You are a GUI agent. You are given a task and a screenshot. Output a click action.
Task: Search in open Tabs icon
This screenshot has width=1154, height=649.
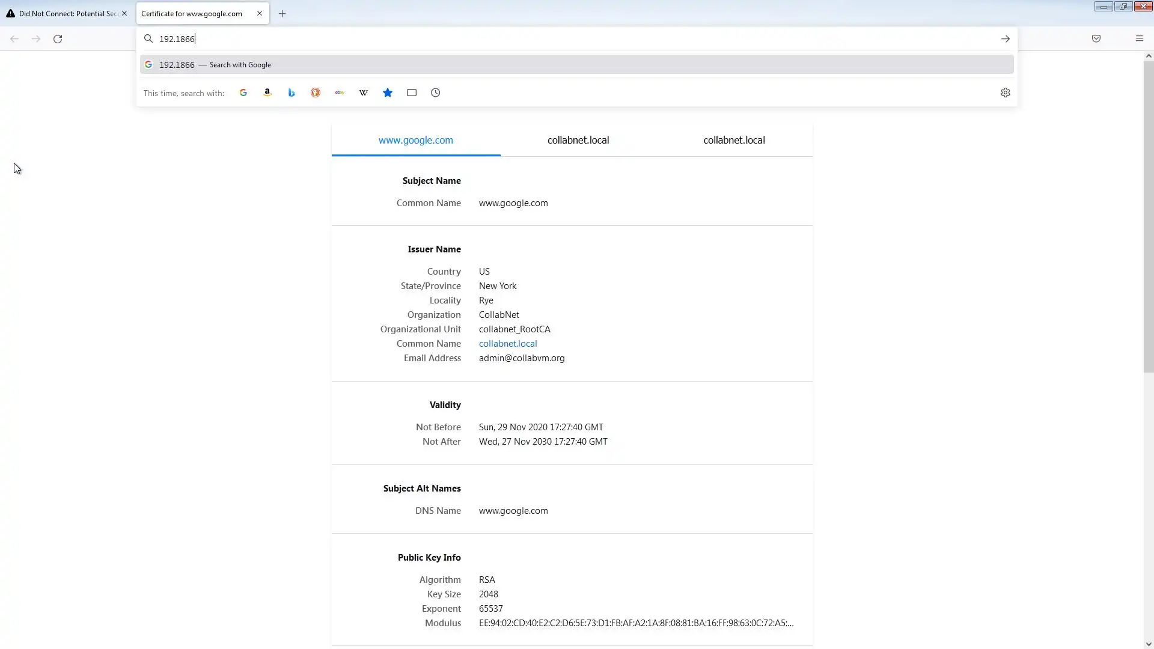[x=412, y=93]
